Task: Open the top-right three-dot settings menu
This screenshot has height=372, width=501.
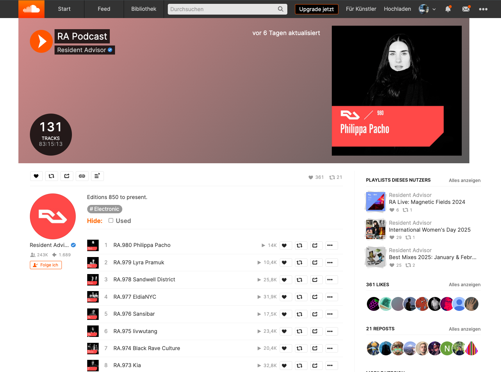Action: tap(483, 9)
